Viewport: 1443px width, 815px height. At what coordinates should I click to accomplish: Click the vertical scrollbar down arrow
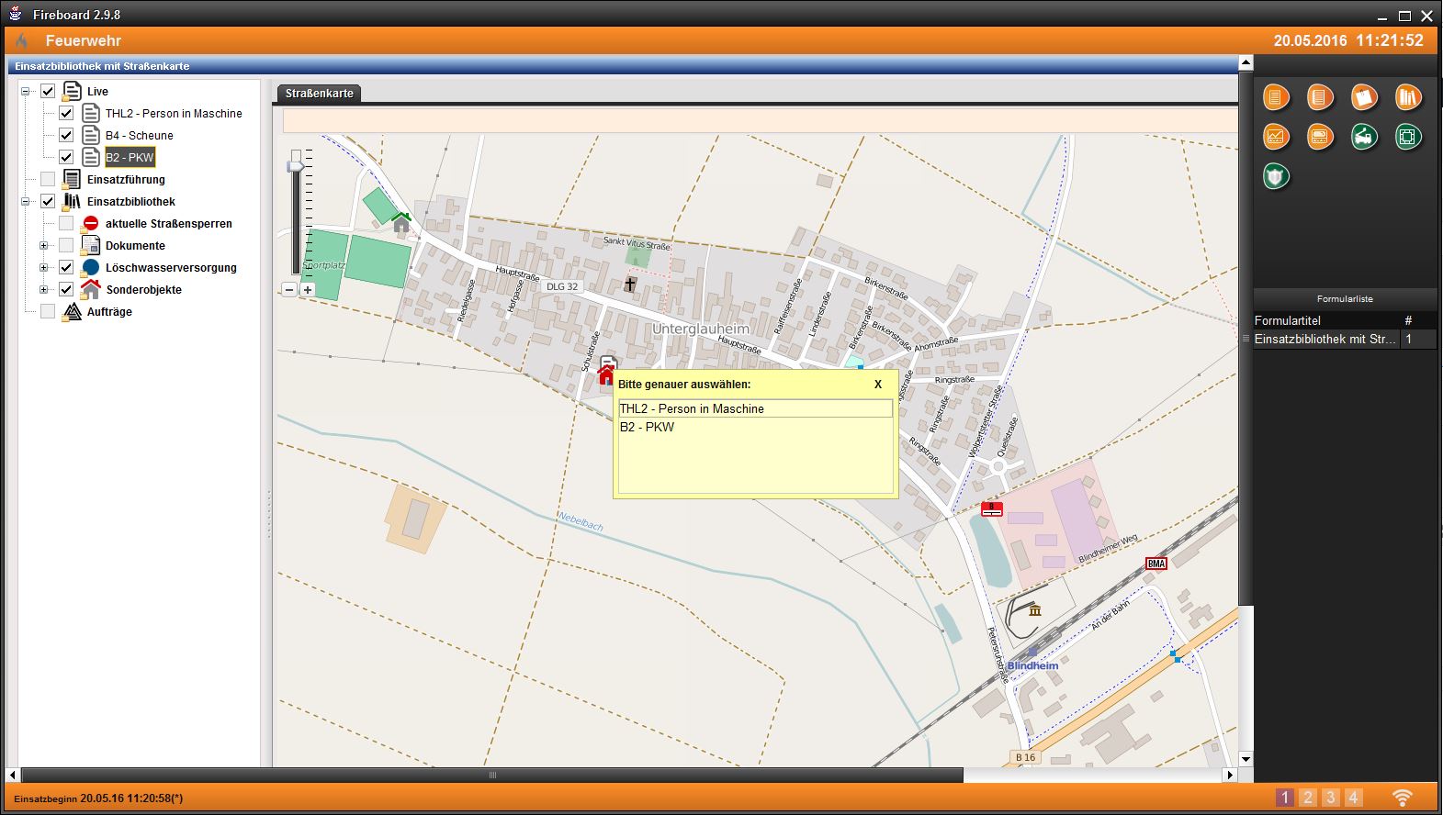pyautogui.click(x=1246, y=759)
